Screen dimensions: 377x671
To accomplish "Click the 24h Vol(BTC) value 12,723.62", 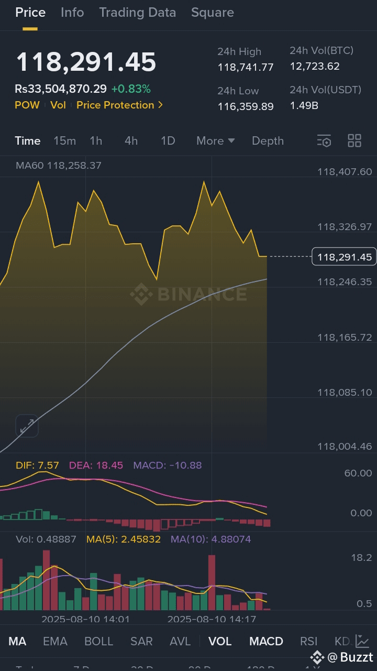I will (x=315, y=66).
